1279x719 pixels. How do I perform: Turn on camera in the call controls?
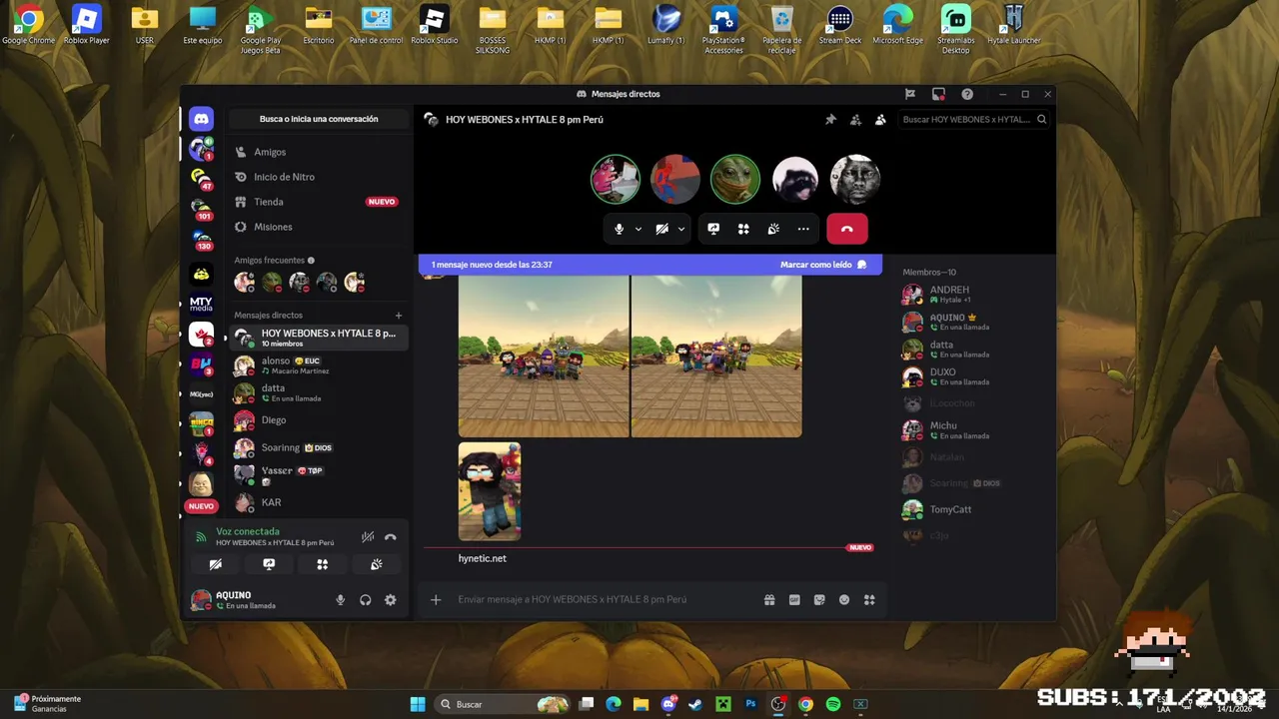tap(661, 229)
